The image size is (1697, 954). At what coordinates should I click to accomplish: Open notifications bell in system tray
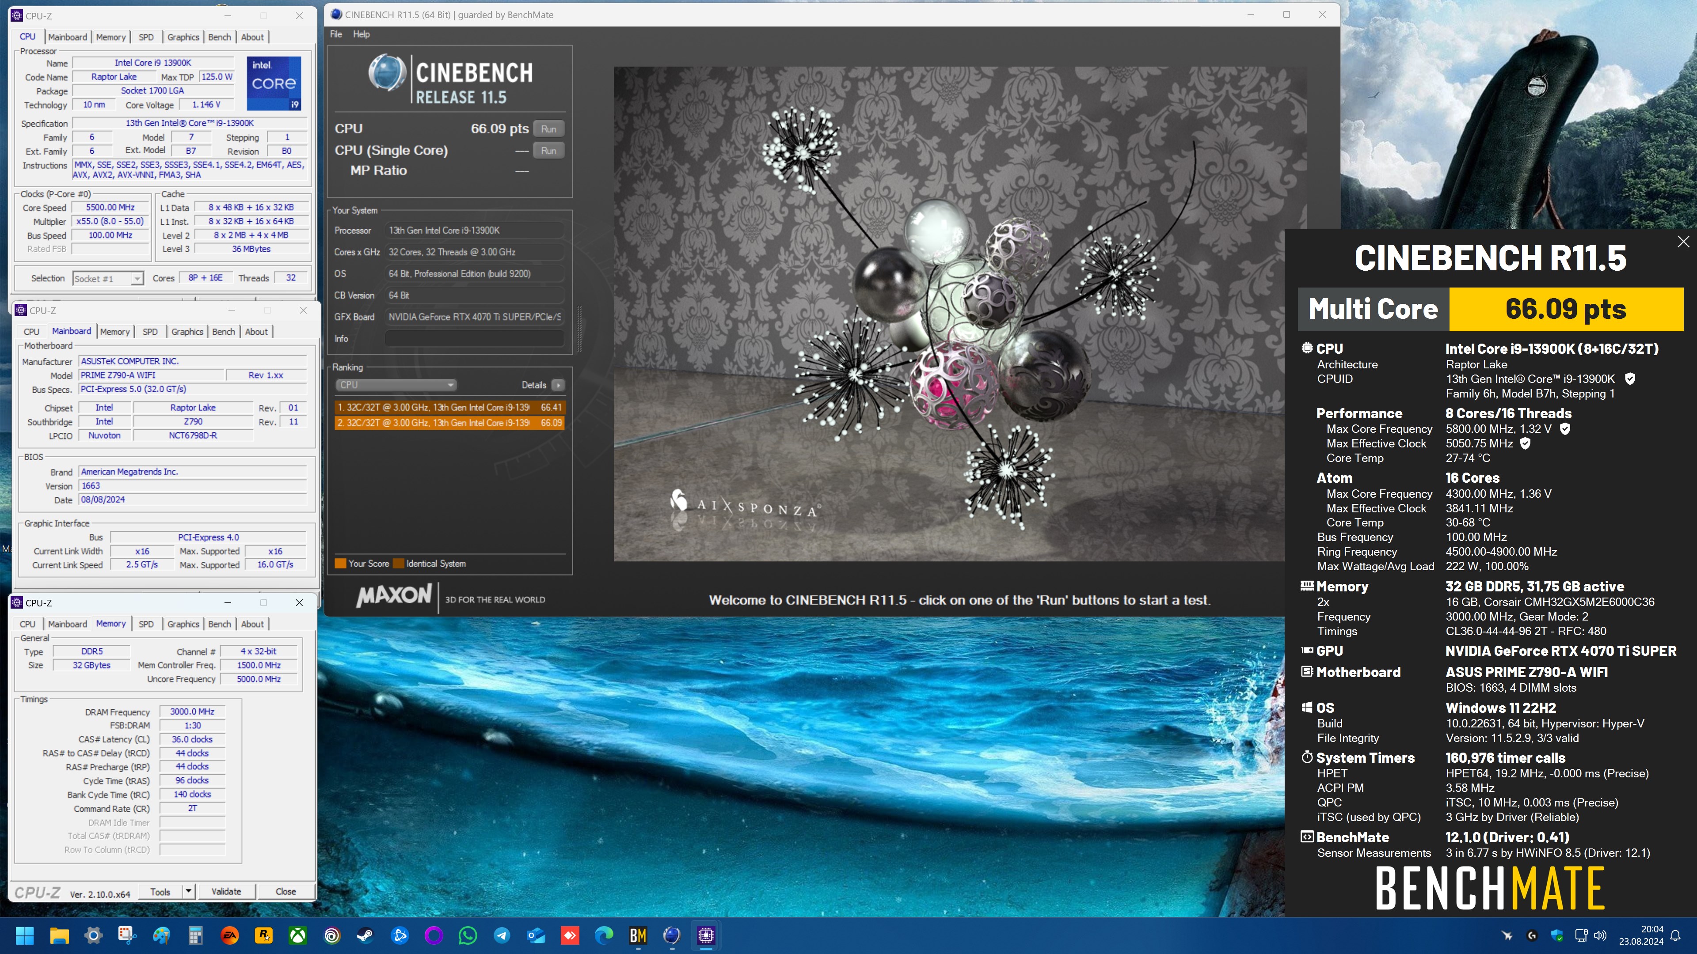(x=1676, y=935)
